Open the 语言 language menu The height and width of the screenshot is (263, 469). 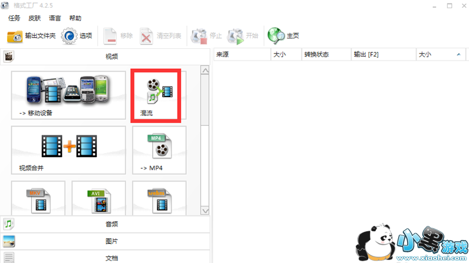point(55,18)
